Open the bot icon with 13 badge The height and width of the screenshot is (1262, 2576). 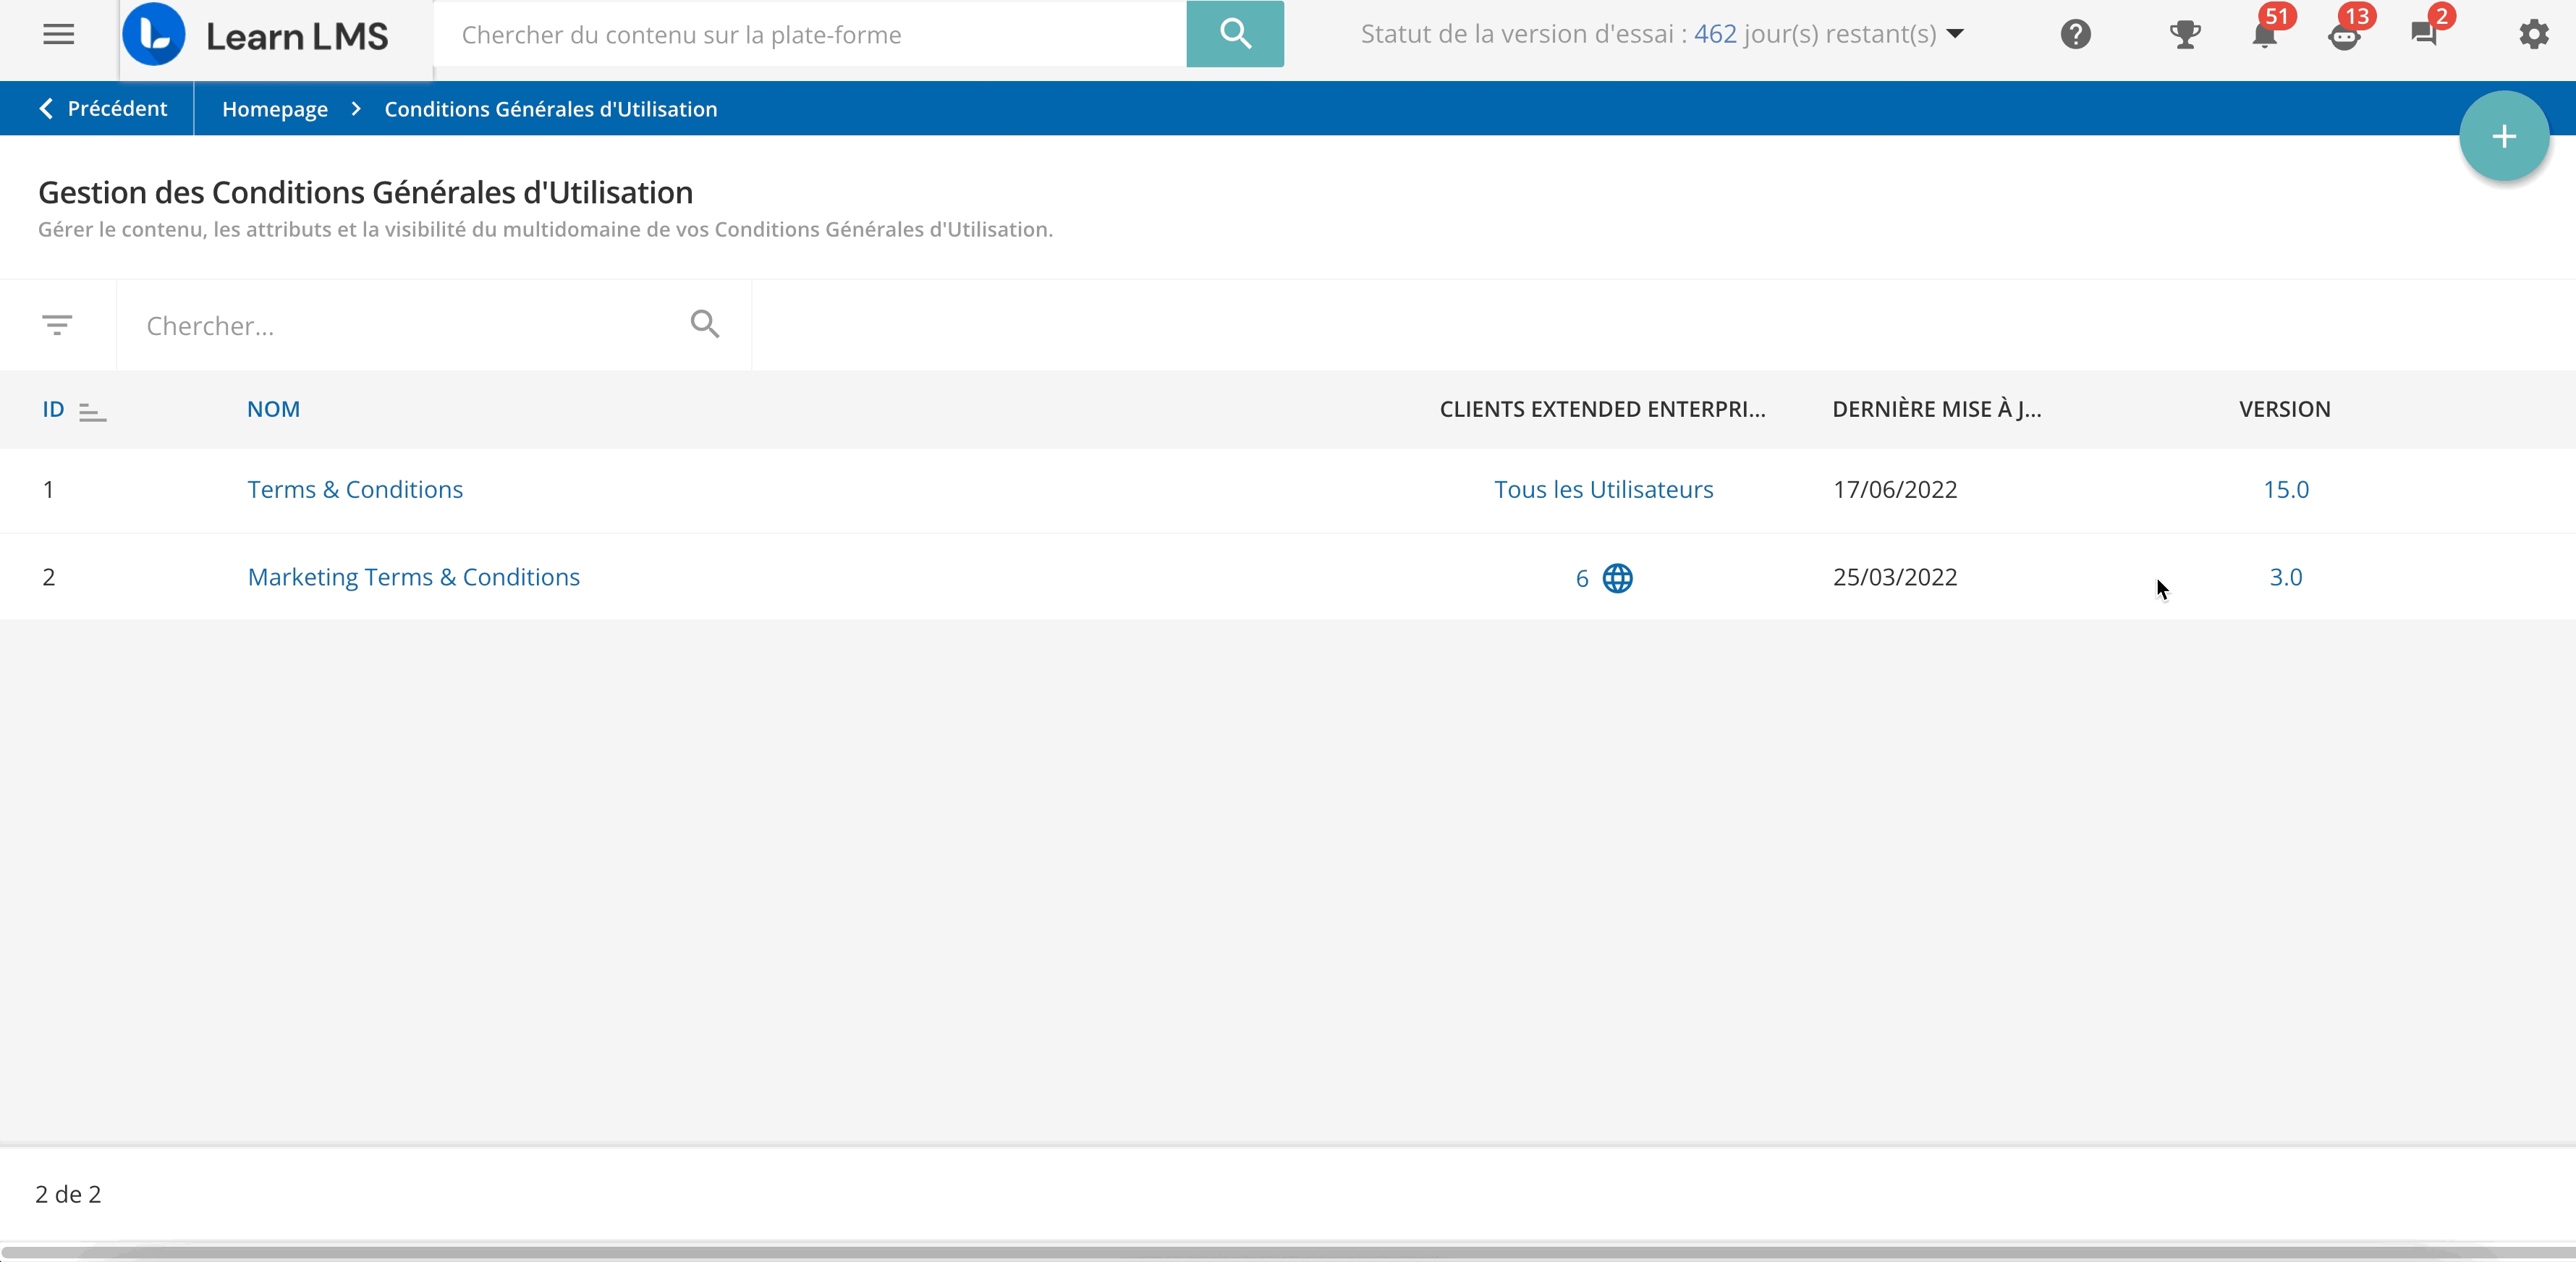[2344, 35]
